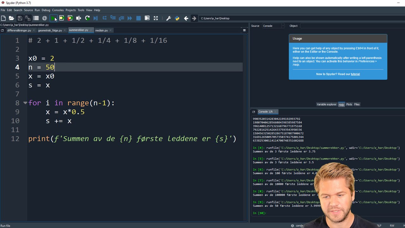Start debugging the file
The width and height of the screenshot is (405, 228).
point(96,18)
